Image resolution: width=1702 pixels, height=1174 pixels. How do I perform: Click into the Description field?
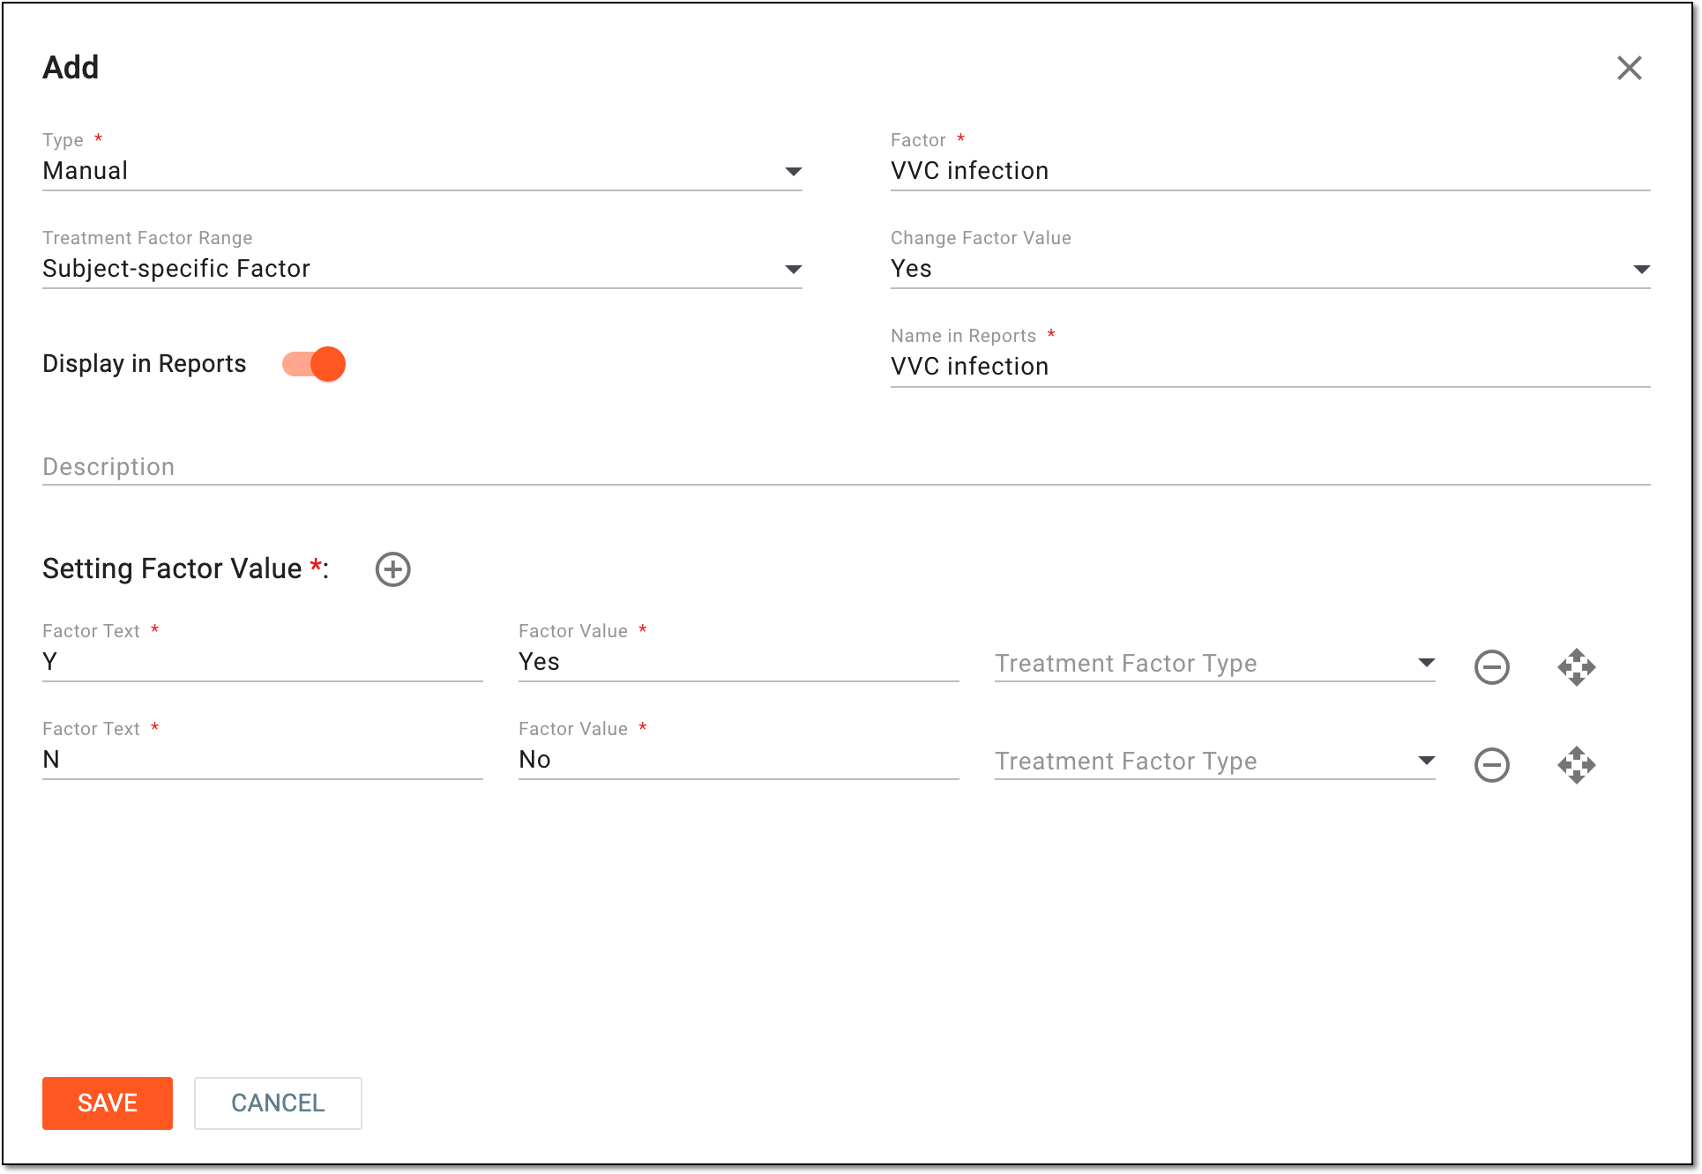pos(847,467)
